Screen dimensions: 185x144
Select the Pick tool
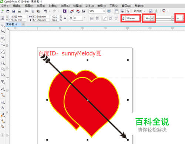click(3, 25)
